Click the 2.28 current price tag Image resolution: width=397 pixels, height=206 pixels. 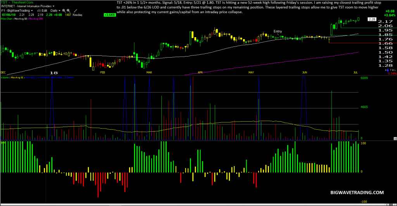[x=372, y=19]
